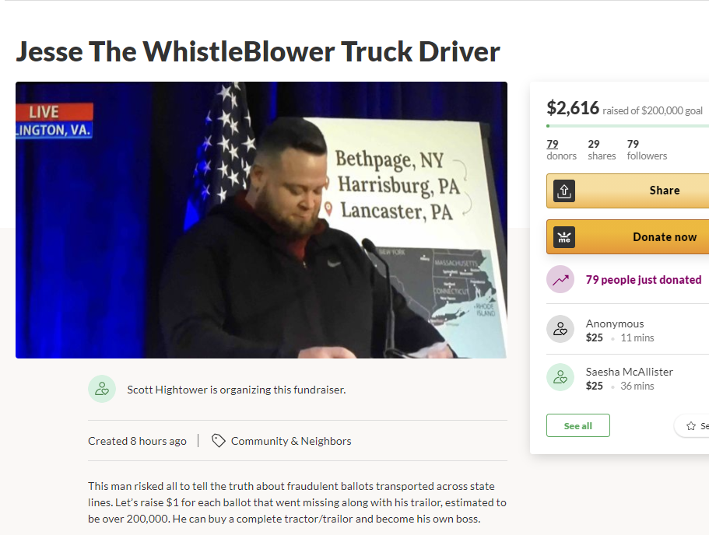Viewport: 709px width, 535px height.
Task: Open the See all donations button
Action: click(x=578, y=425)
